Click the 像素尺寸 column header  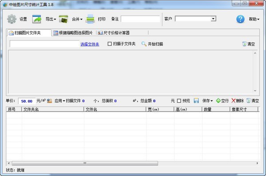tap(244, 109)
